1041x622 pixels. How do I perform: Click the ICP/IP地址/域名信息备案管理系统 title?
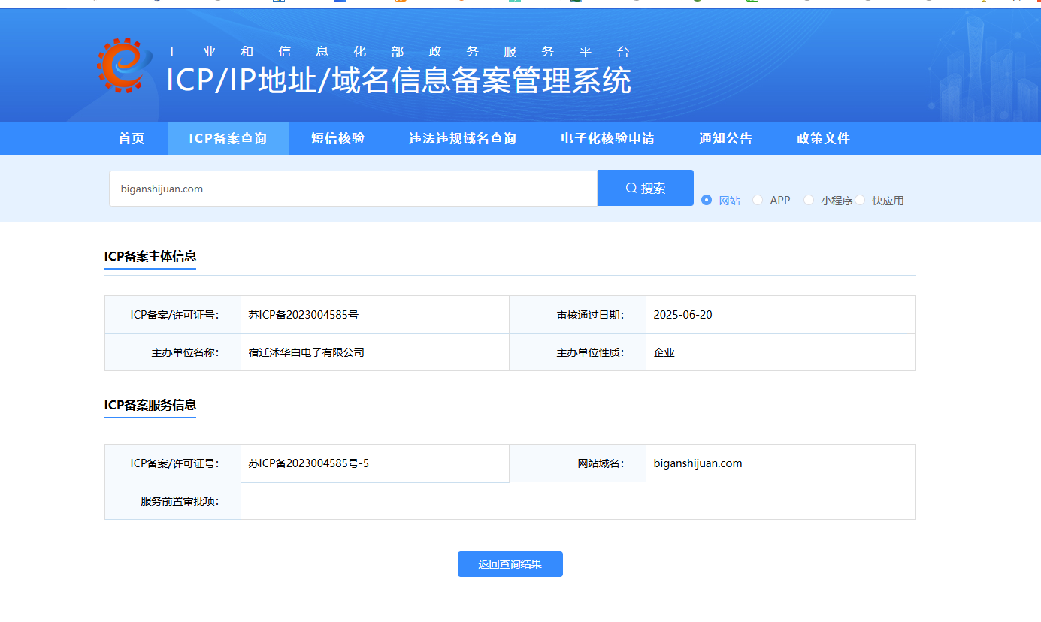[398, 80]
